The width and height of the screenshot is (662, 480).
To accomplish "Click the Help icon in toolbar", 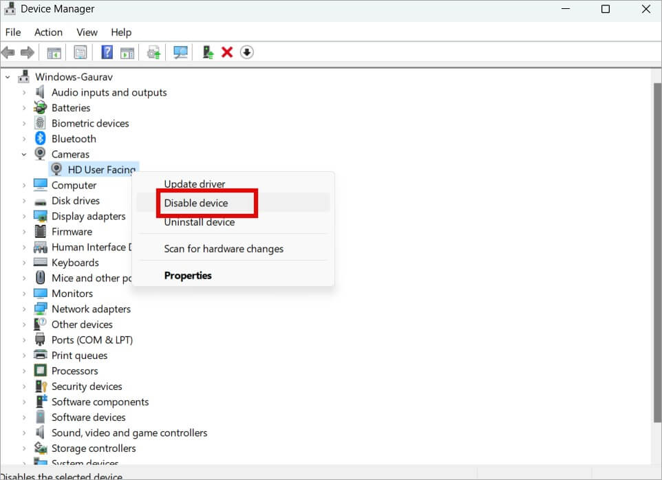I will pos(107,52).
